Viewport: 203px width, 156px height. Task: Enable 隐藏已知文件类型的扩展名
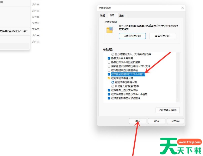coord(109,62)
